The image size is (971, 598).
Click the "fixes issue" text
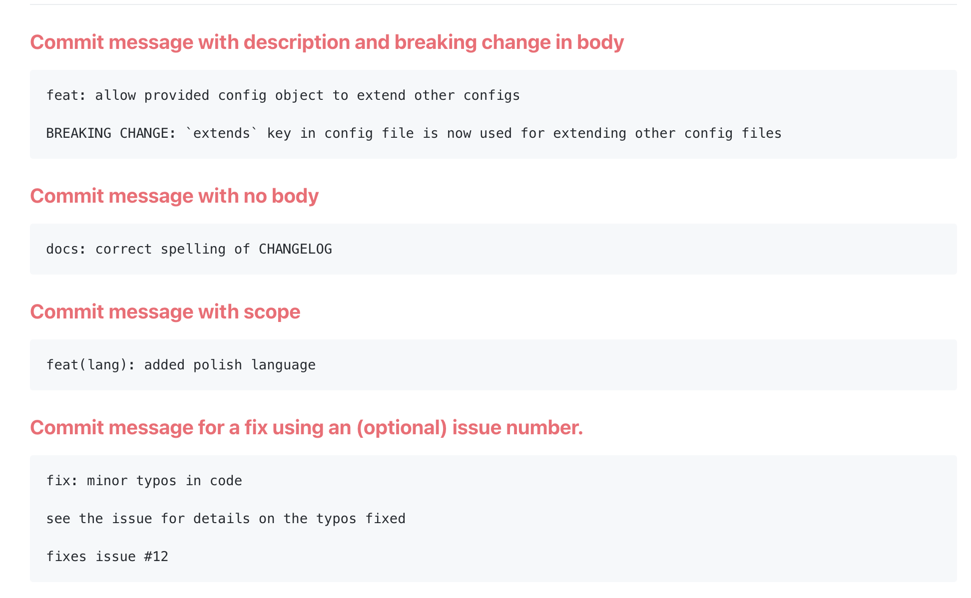(91, 557)
